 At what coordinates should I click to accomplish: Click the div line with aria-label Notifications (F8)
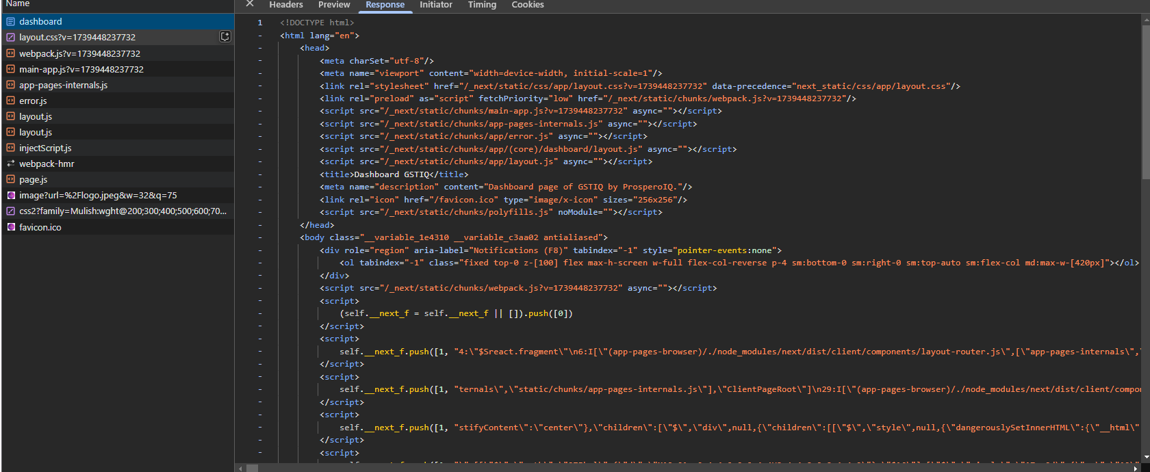coord(550,250)
